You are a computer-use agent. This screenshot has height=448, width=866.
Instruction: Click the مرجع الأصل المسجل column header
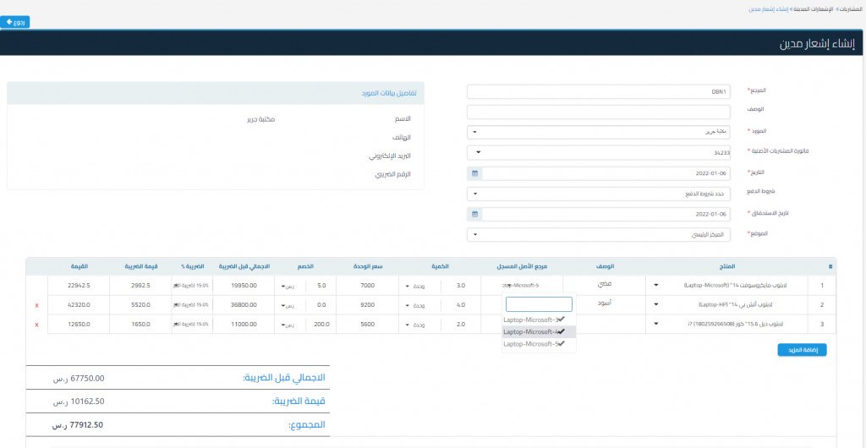coord(521,266)
